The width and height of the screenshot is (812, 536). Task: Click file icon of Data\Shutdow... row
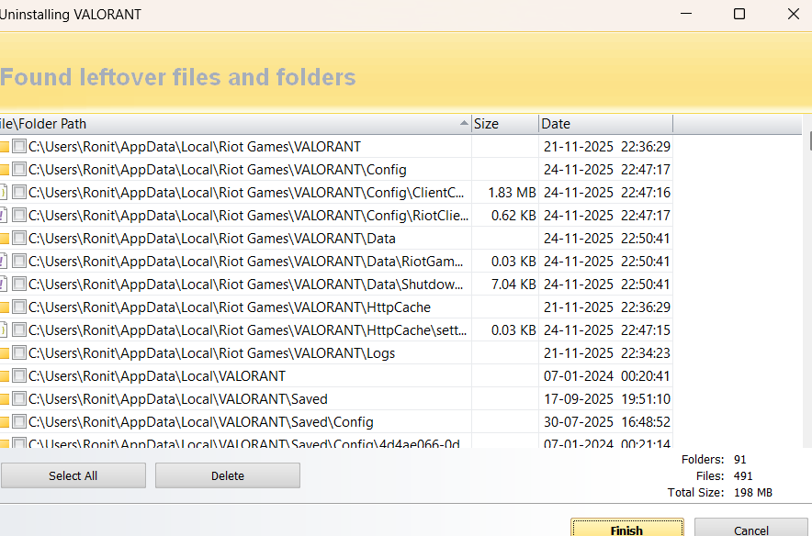point(4,284)
